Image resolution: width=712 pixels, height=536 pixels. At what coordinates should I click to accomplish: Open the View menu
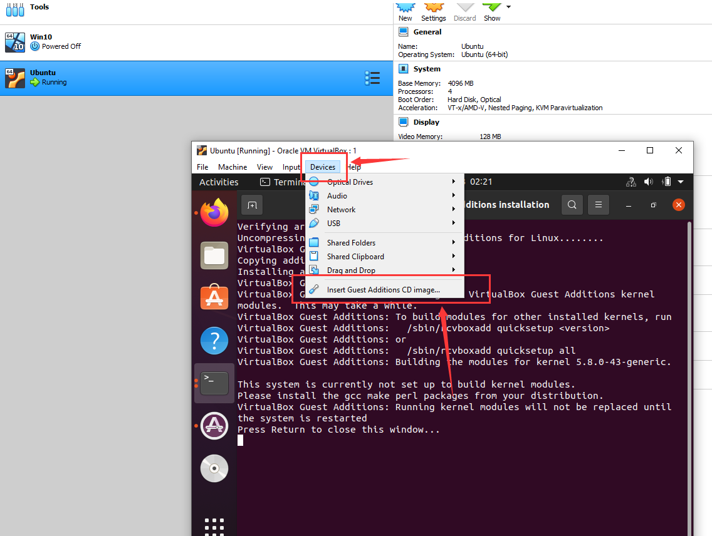(264, 167)
